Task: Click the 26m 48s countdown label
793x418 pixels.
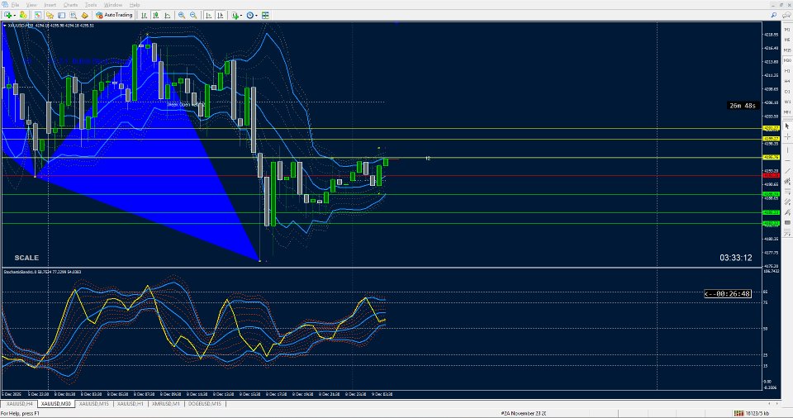Action: [743, 106]
